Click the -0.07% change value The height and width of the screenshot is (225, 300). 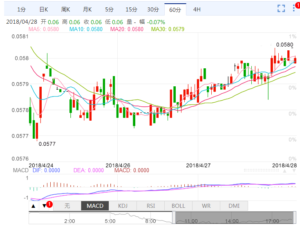[156, 22]
